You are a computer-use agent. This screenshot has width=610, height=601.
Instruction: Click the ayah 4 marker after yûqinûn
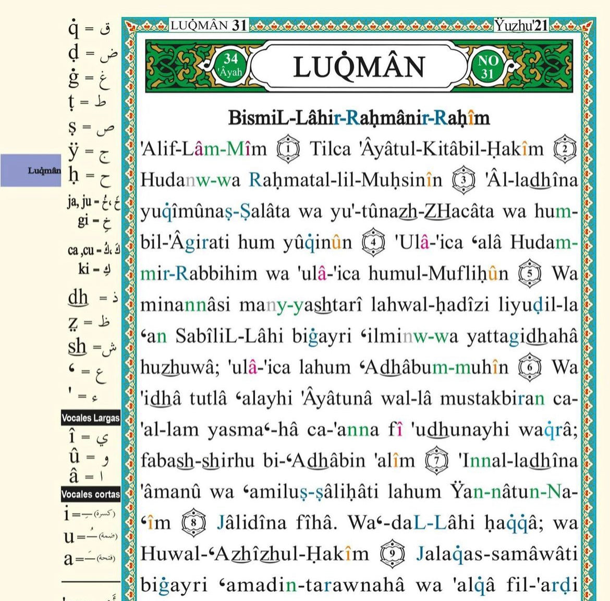[x=374, y=243]
